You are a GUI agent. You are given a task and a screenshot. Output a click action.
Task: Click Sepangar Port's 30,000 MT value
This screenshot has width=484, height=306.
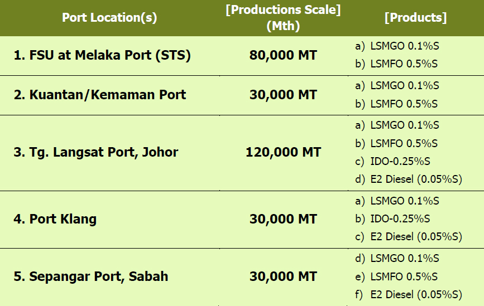[283, 276]
